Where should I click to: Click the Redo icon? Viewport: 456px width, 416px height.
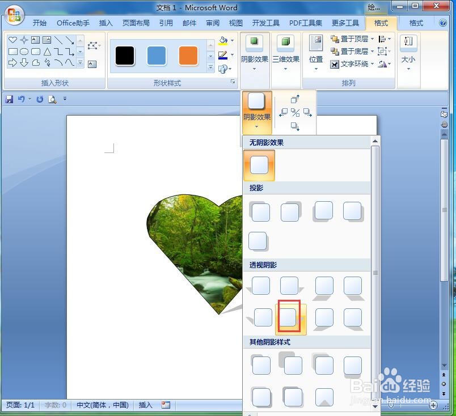pos(40,99)
